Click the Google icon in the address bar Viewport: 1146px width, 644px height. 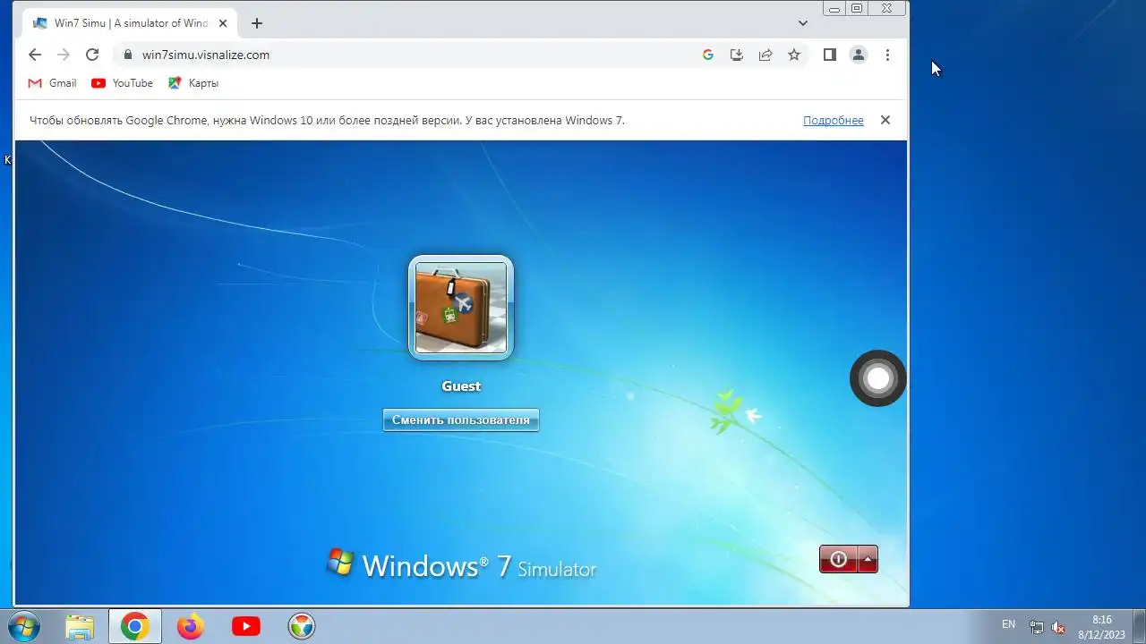tap(708, 55)
